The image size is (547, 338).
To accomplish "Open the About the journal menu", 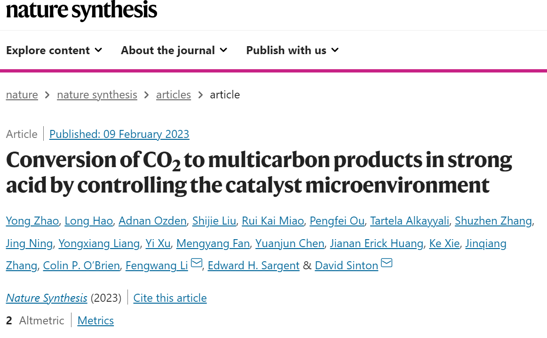I will pyautogui.click(x=174, y=50).
